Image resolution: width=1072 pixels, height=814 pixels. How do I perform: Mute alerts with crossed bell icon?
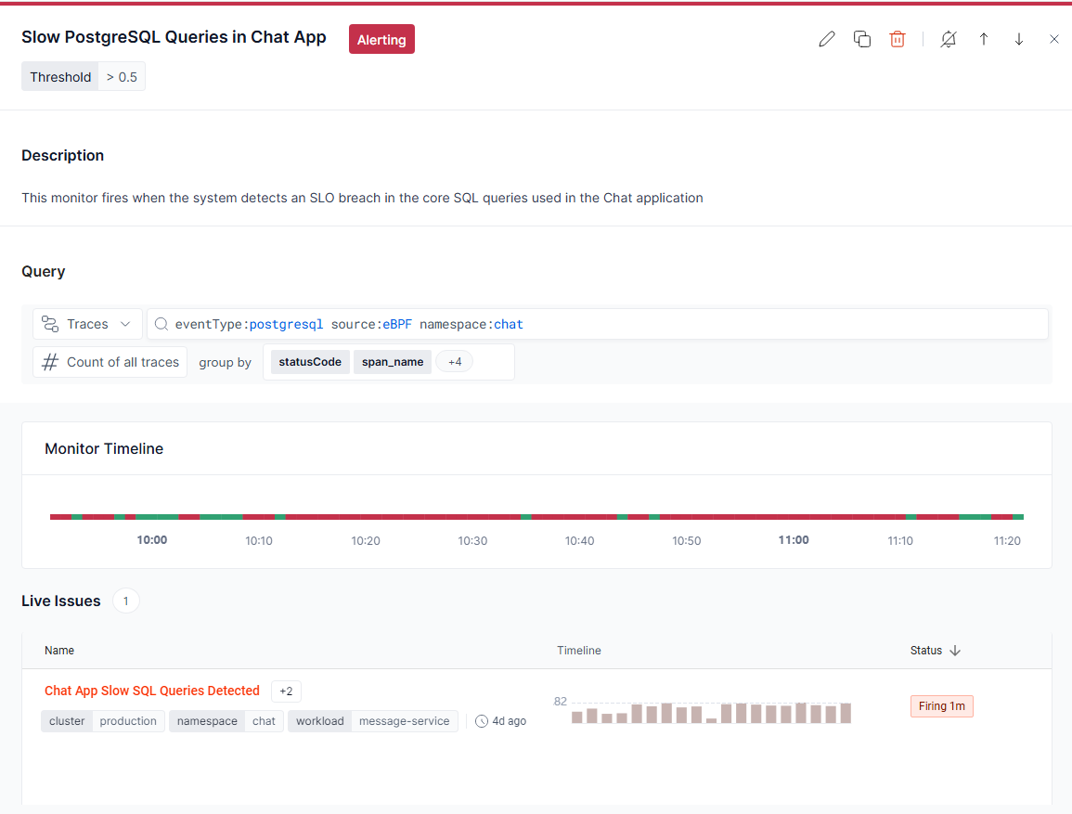pyautogui.click(x=948, y=39)
